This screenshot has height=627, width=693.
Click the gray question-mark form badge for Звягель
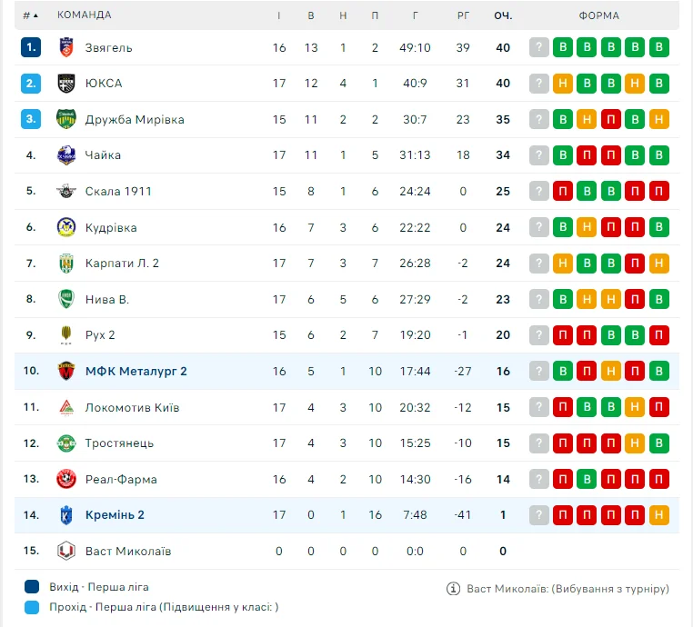coord(539,48)
